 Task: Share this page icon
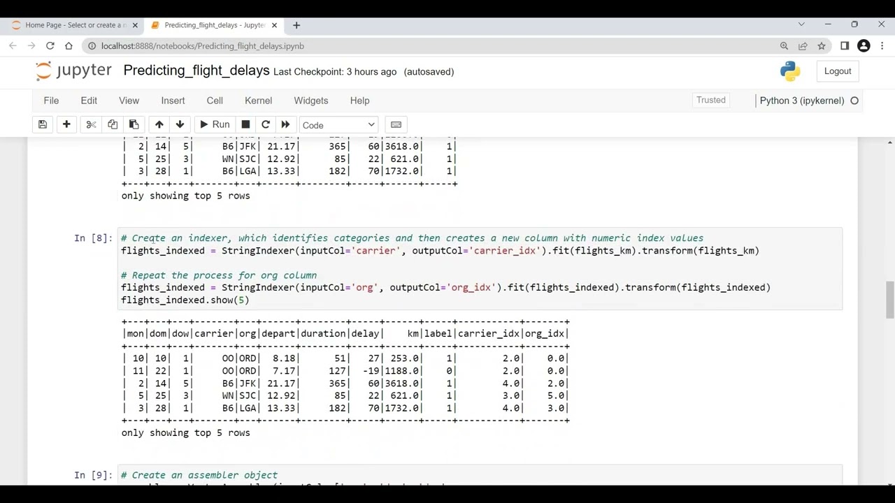coord(803,46)
